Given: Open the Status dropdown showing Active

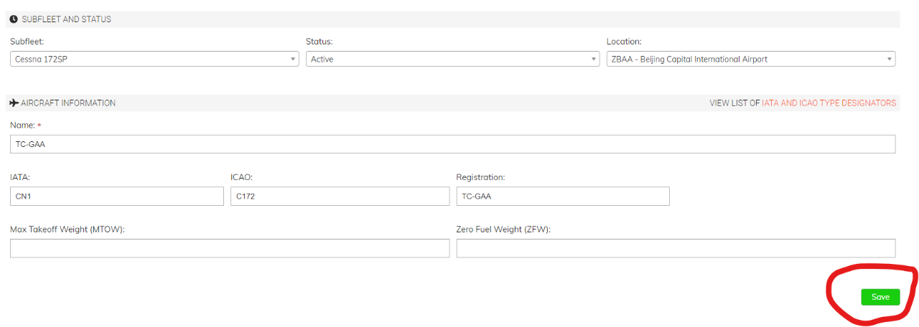Looking at the screenshot, I should [452, 60].
